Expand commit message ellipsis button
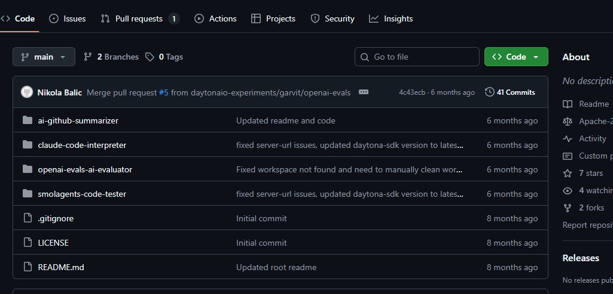 [364, 92]
